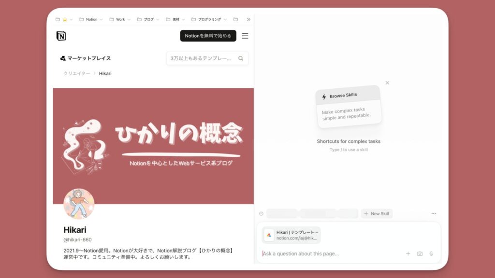Click the Hikari profile avatar
Screen dimensions: 495x278
tap(79, 204)
